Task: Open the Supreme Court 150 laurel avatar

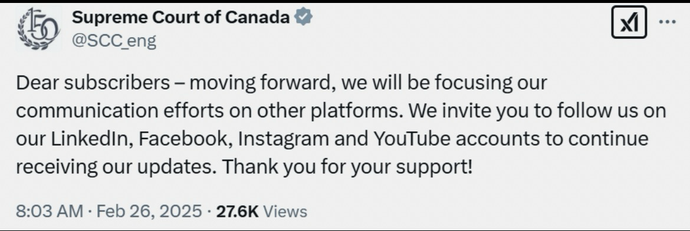Action: tap(38, 29)
